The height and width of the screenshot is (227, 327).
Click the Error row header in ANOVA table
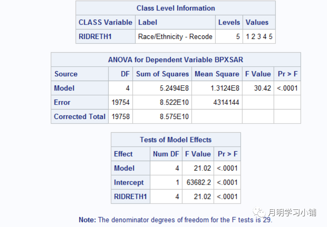click(x=62, y=102)
